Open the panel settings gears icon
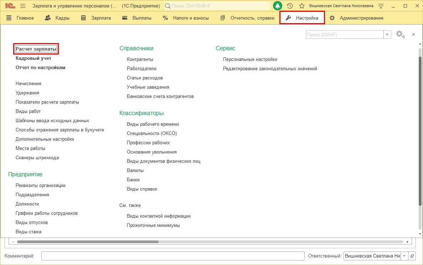Screen dimensions: 423x265 (x=400, y=35)
